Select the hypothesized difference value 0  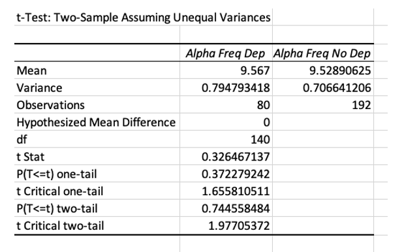tap(226, 122)
